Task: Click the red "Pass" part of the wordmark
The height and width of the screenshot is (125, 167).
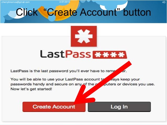Action: pyautogui.click(x=78, y=54)
